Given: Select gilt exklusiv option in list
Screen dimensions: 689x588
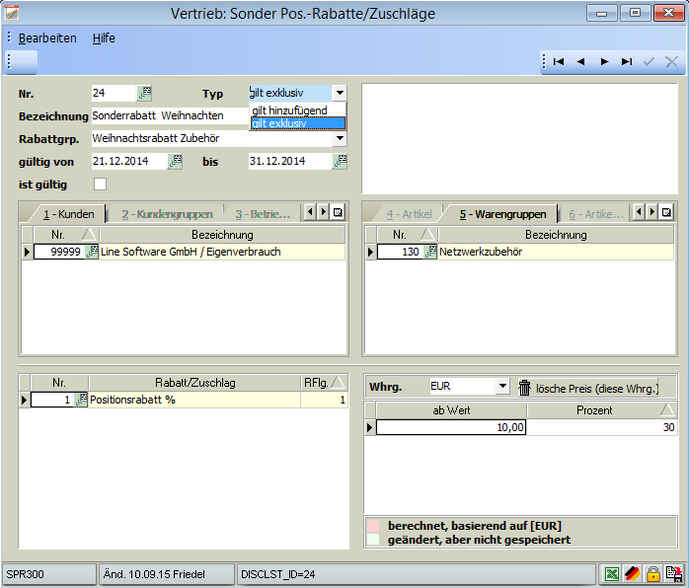Looking at the screenshot, I should 298,123.
